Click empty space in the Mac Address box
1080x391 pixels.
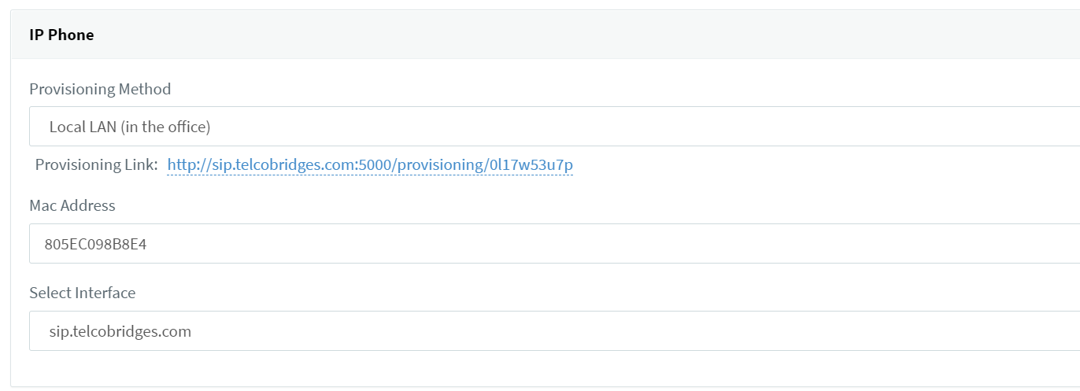point(708,244)
